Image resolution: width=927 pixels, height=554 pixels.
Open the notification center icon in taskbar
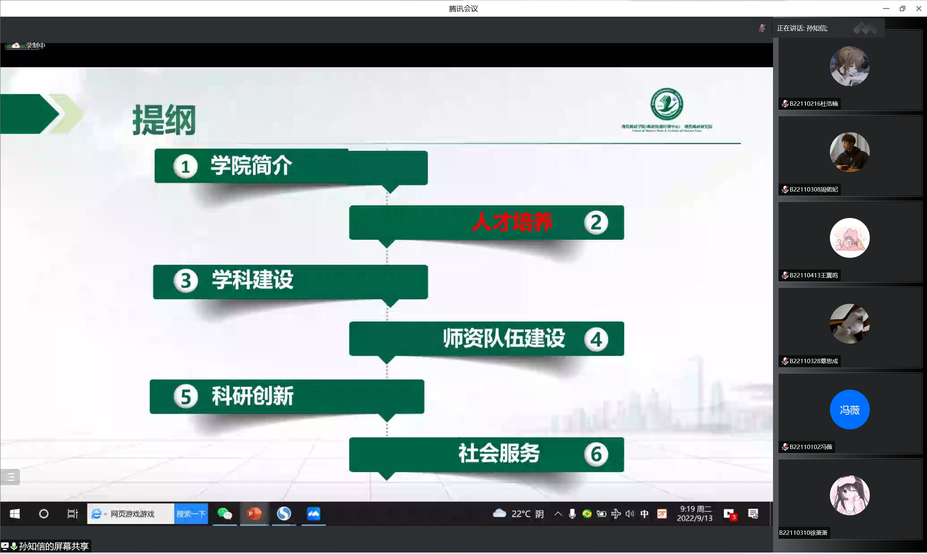click(753, 514)
